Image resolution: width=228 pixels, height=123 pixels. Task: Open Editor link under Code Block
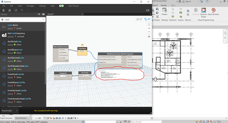click(10, 28)
